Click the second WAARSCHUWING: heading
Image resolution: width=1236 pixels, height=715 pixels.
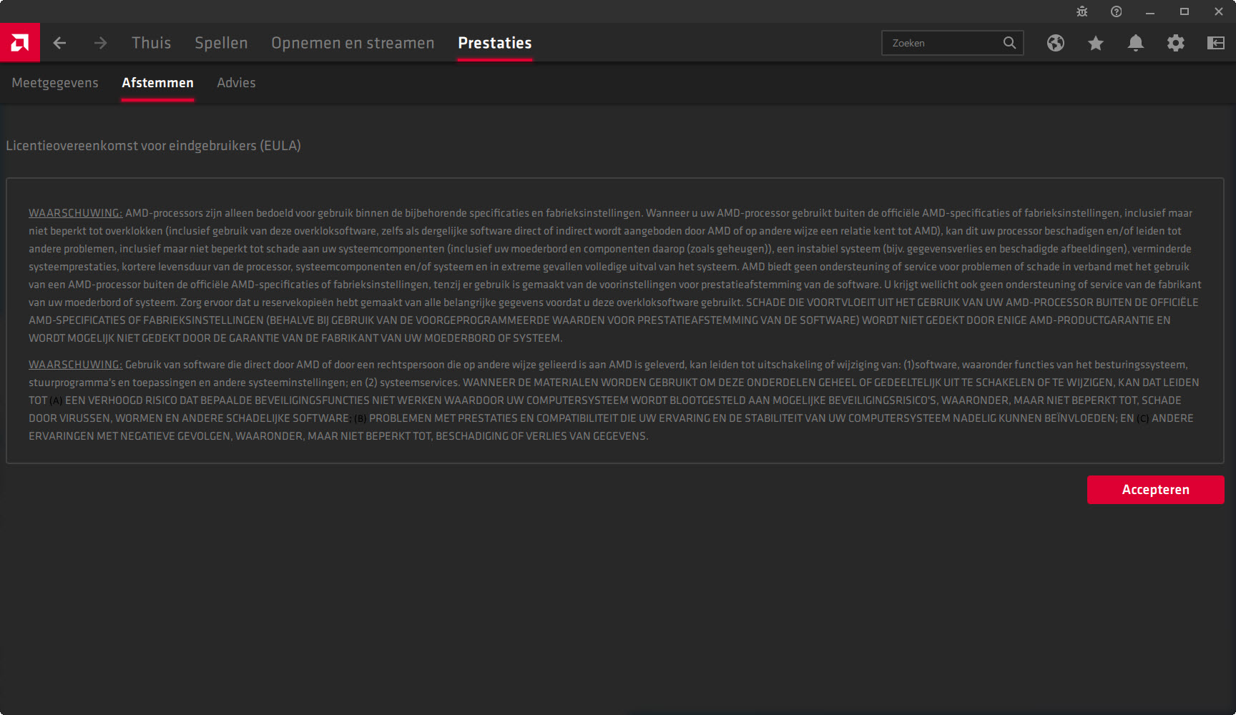coord(76,365)
